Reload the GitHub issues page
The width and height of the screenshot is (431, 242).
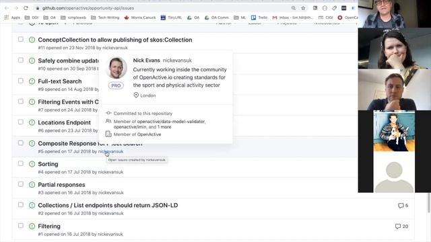coord(26,8)
